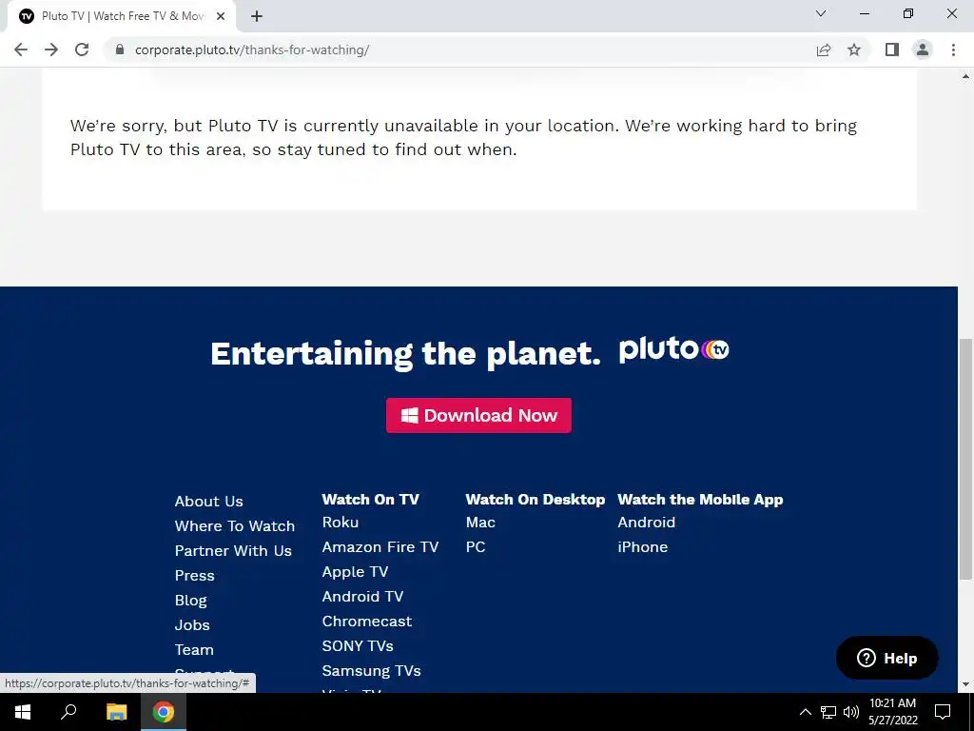The height and width of the screenshot is (731, 974).
Task: View site info via the padlock icon
Action: [120, 49]
